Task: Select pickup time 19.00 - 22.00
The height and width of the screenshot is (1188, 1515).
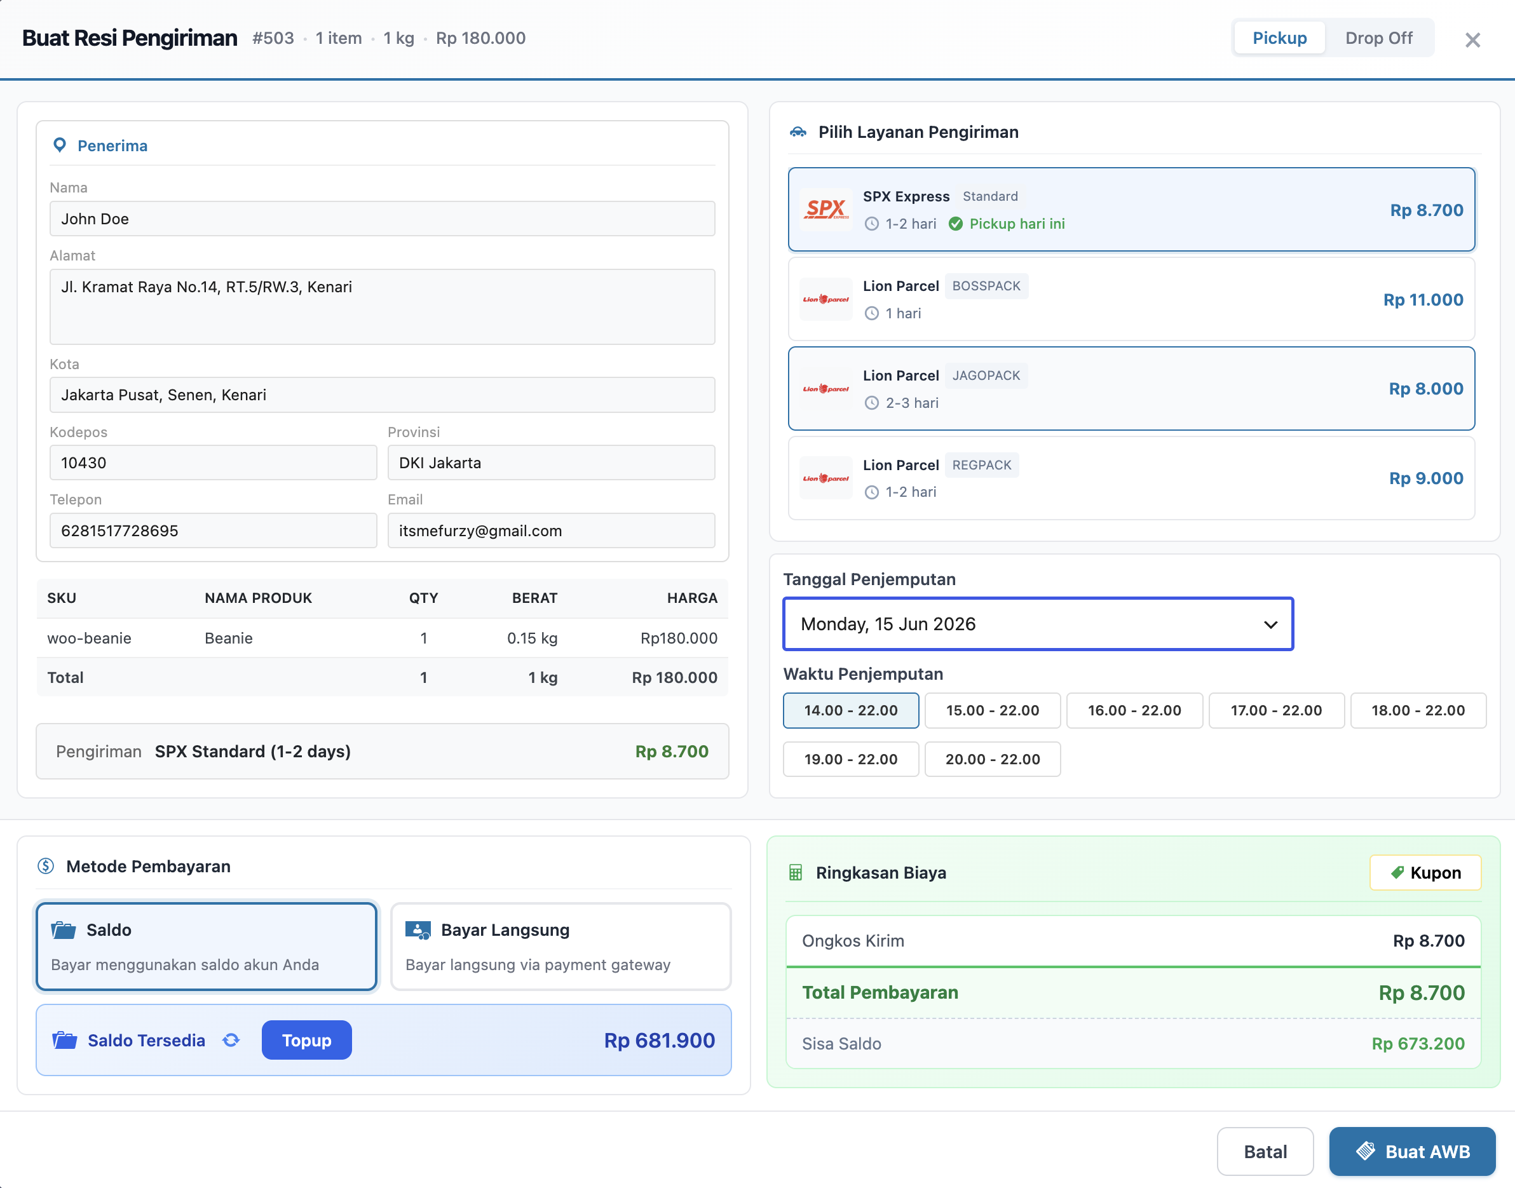Action: tap(851, 759)
